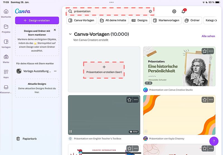This screenshot has width=223, height=155.
Task: Star the Kayla Chasney template
Action: click(x=205, y=100)
